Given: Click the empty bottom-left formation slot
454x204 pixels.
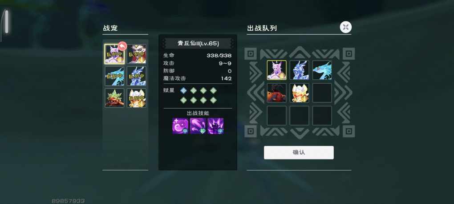Looking at the screenshot, I should [x=276, y=115].
